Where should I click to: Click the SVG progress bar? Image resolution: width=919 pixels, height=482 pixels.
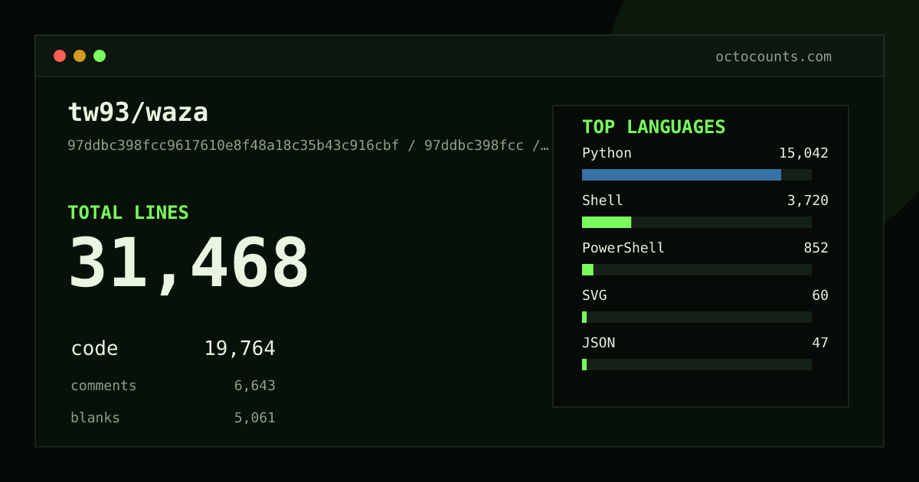point(697,317)
